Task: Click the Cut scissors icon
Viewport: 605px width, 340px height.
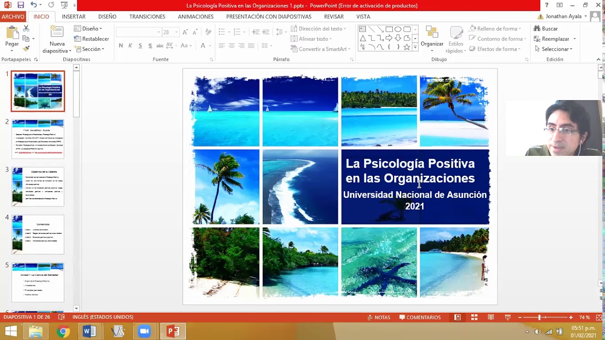Action: (26, 29)
